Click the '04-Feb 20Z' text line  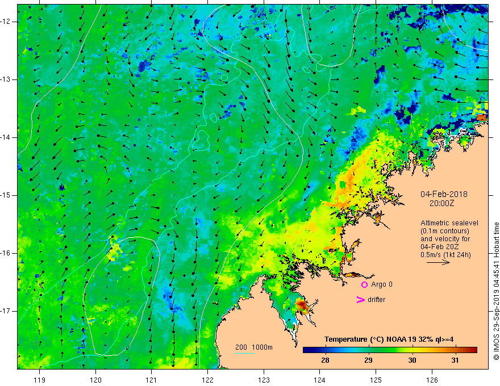pyautogui.click(x=440, y=247)
